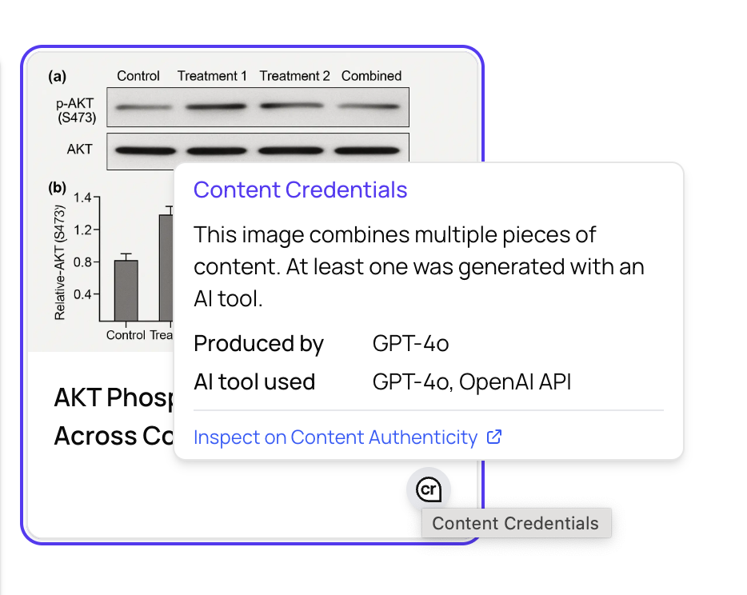Click the "AI tool used" label

tap(254, 382)
